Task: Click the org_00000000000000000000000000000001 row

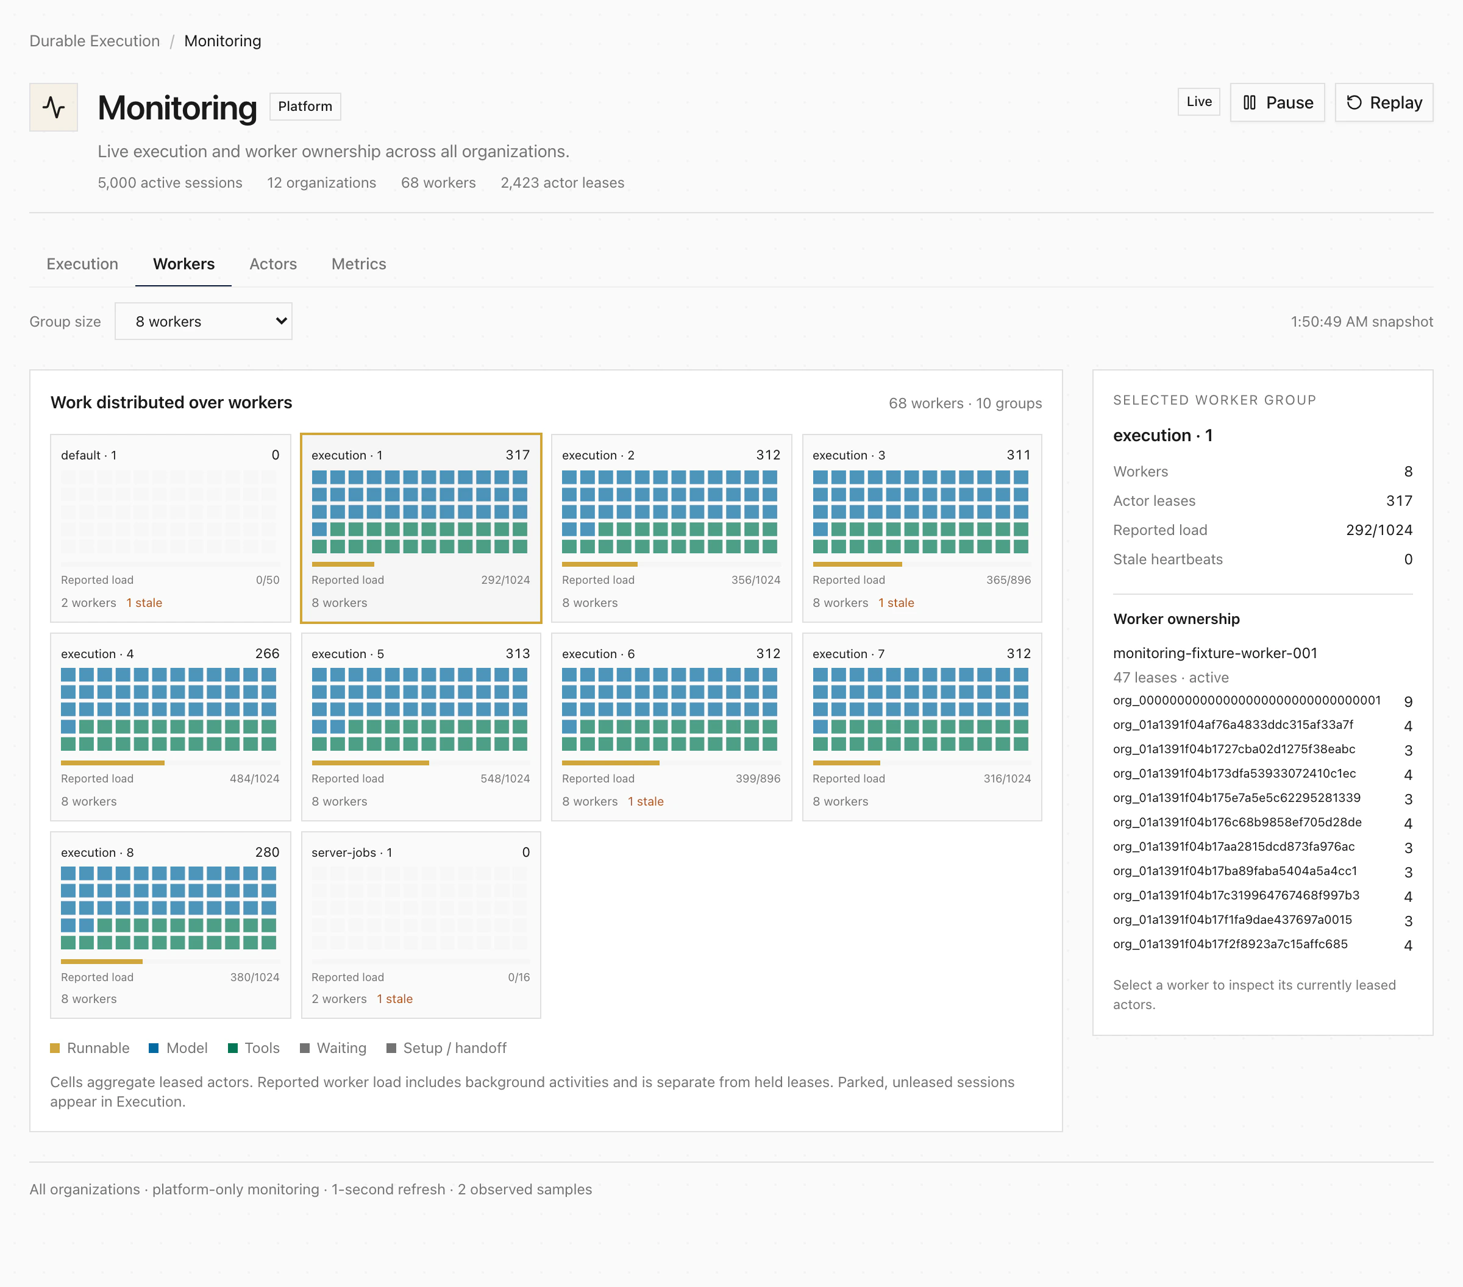Action: point(1262,701)
